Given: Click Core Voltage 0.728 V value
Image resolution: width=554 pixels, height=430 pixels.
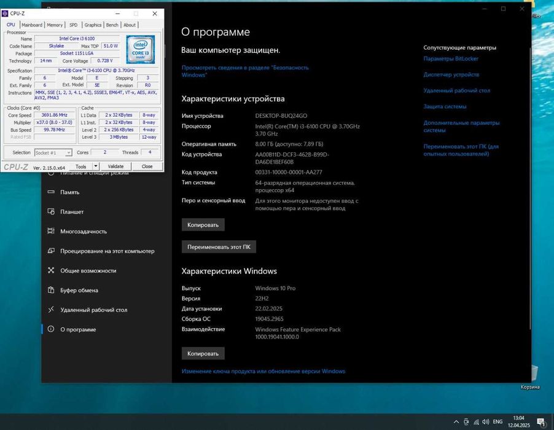Looking at the screenshot, I should click(x=104, y=61).
